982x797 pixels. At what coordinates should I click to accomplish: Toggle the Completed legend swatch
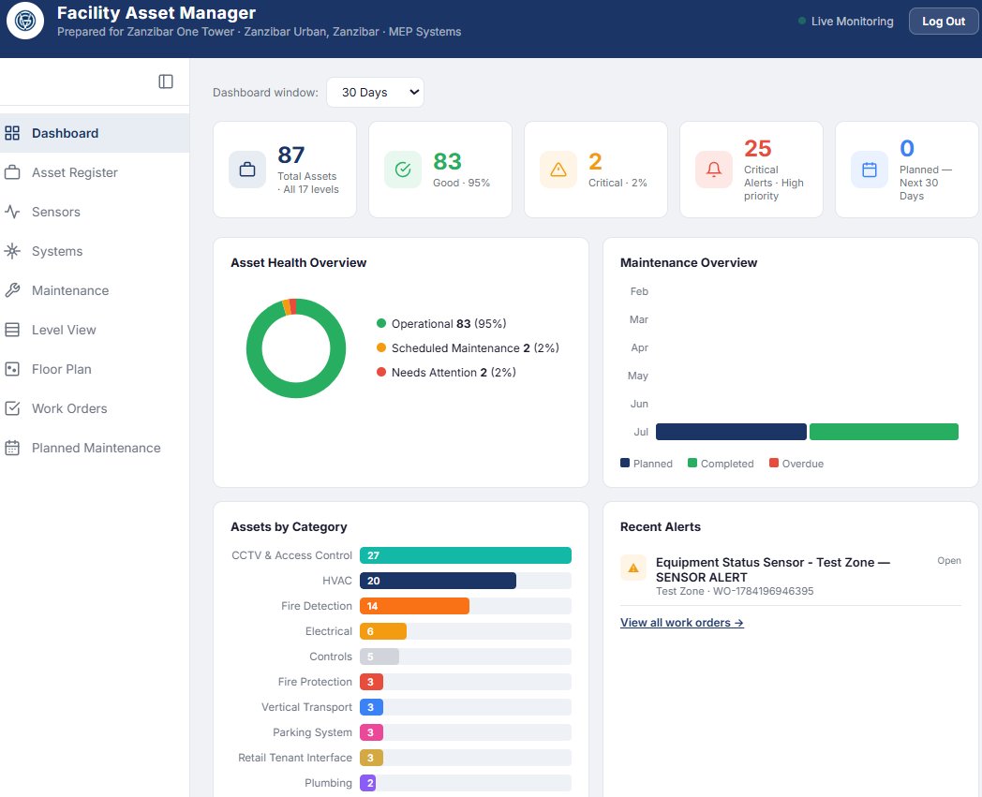[692, 463]
